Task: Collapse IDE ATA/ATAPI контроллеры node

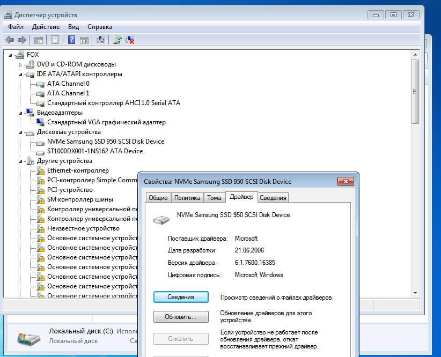Action: [x=20, y=75]
